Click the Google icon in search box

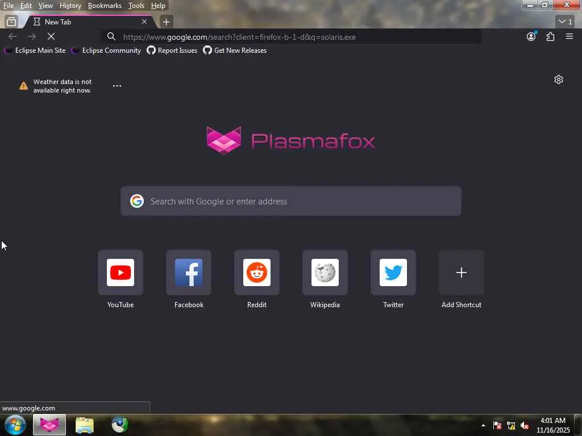[x=137, y=201]
